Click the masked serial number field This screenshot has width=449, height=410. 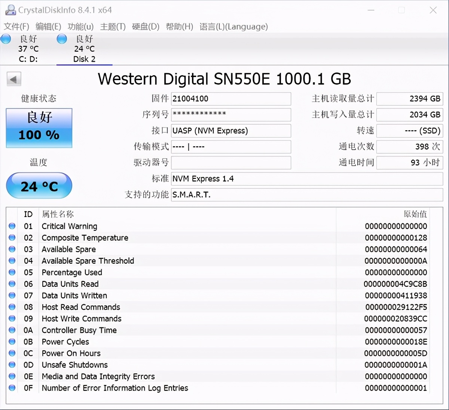click(231, 114)
